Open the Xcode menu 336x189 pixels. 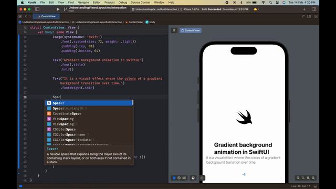(32, 2)
